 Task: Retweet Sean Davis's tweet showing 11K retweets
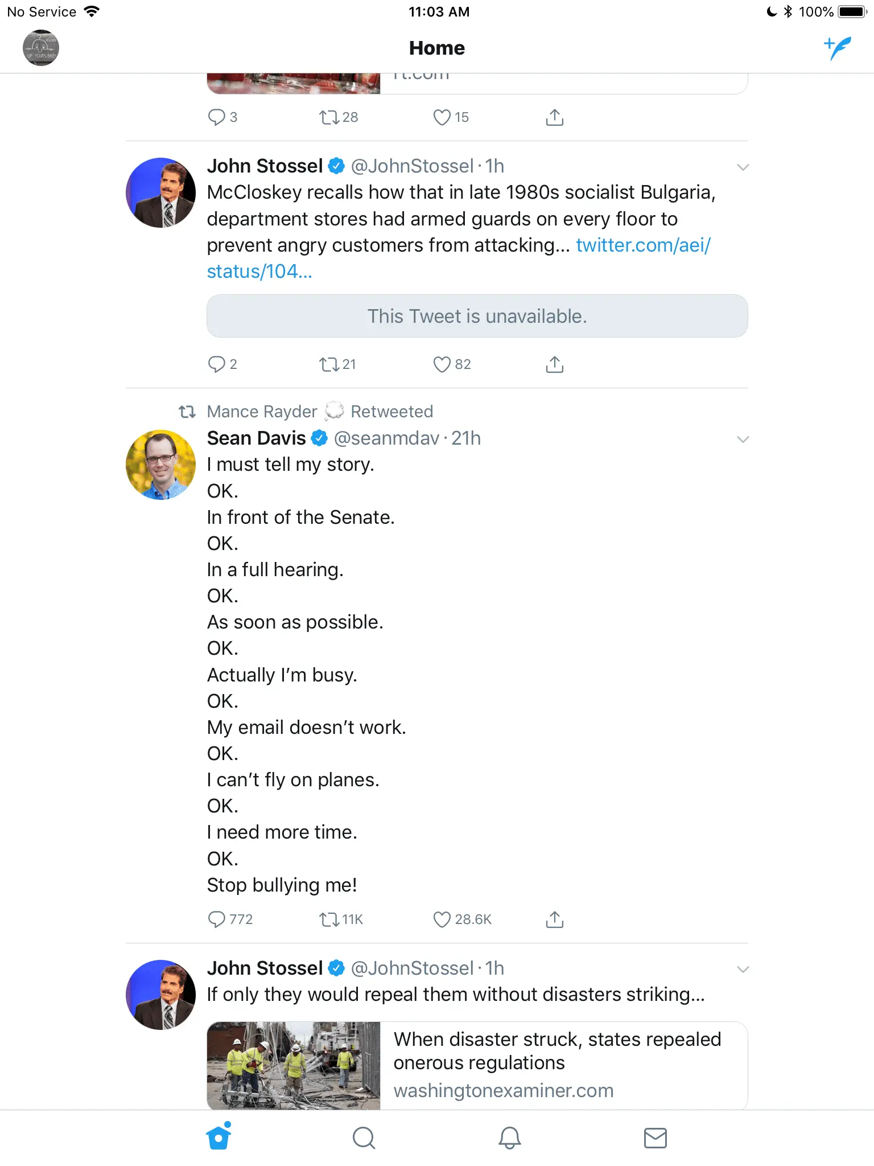click(x=329, y=919)
